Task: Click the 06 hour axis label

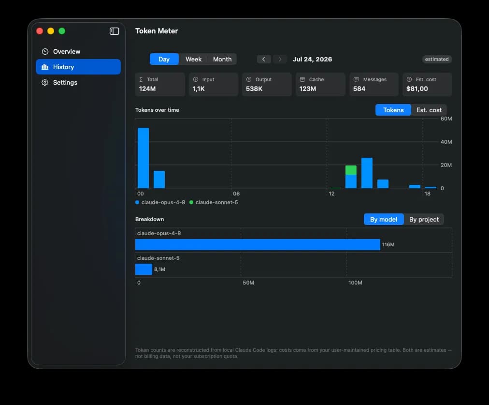Action: click(x=236, y=194)
